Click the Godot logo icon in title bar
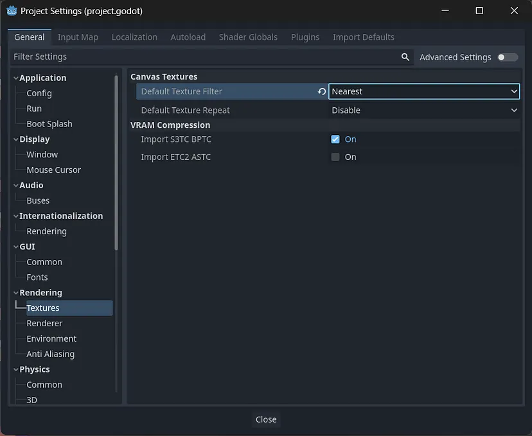 point(12,11)
